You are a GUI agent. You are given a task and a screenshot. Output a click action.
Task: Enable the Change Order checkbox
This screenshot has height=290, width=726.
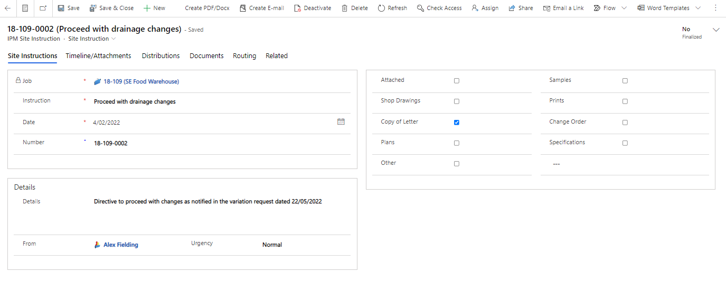pos(625,123)
